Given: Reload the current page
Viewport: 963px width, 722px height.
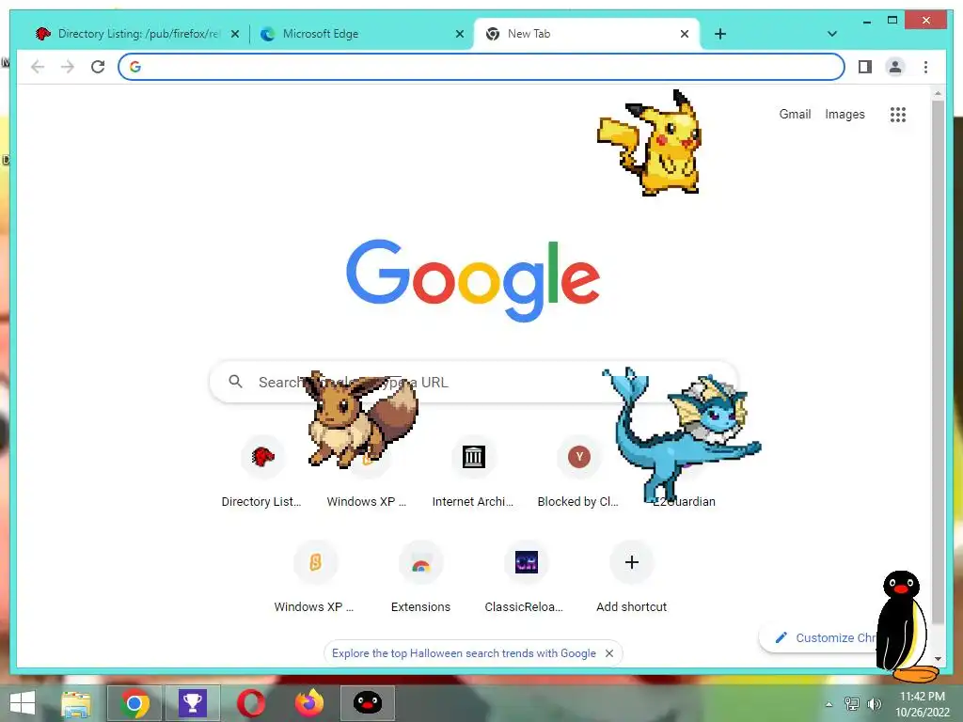Looking at the screenshot, I should [98, 67].
